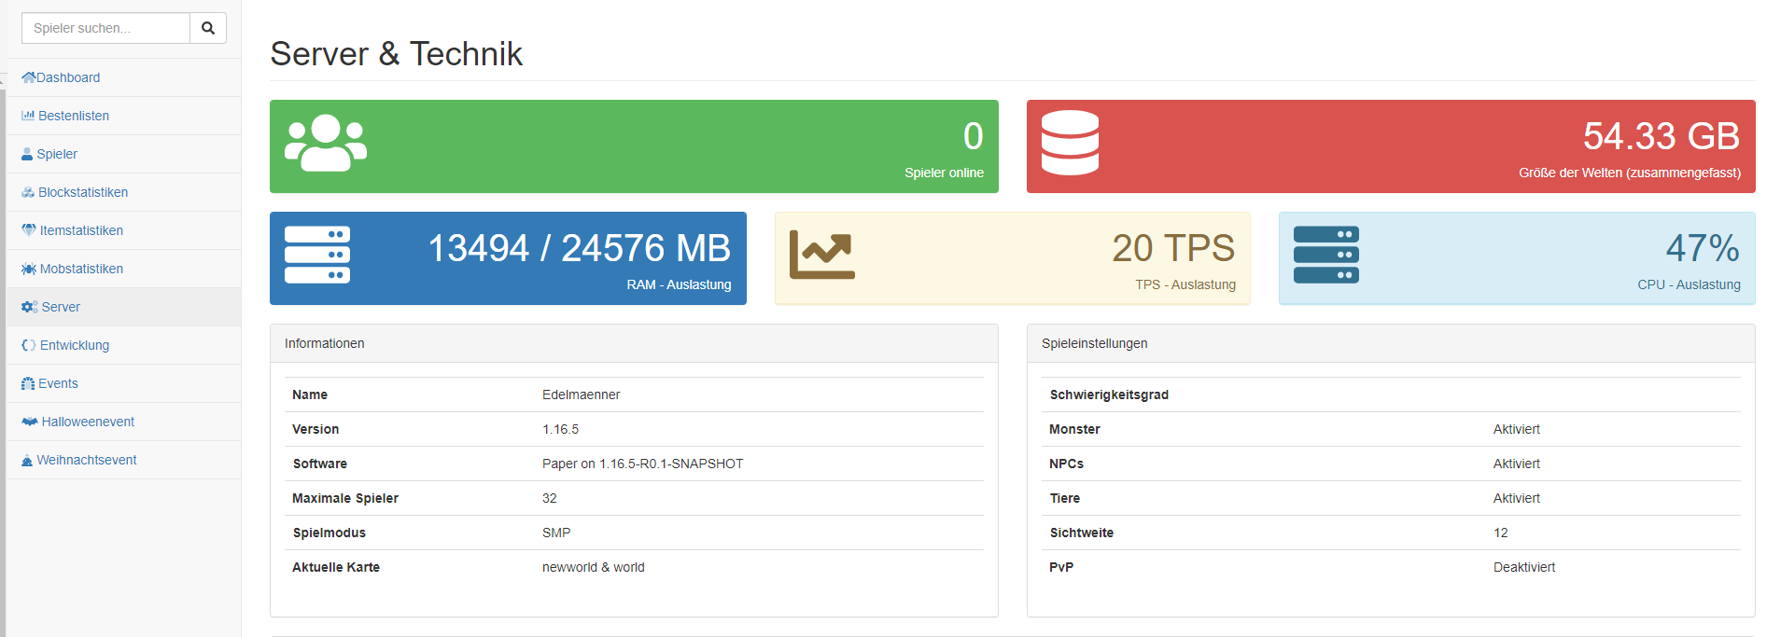Click the '54.33 GB' world size value
This screenshot has width=1781, height=637.
[1662, 136]
